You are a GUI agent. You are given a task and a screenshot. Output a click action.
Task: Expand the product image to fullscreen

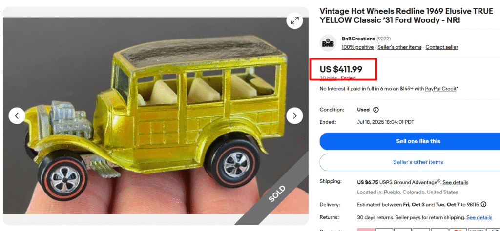click(294, 21)
